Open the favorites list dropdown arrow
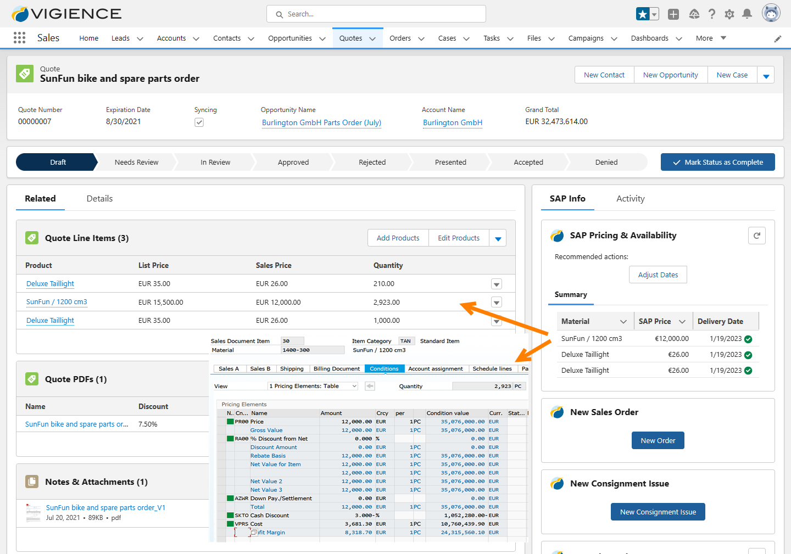Screen dimensions: 791x554 pos(654,14)
